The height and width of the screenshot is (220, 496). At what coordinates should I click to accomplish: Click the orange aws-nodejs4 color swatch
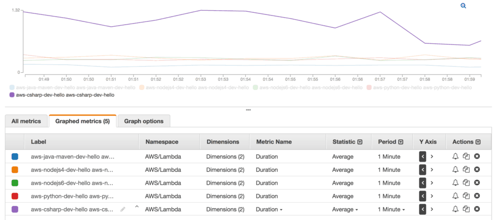pos(15,170)
